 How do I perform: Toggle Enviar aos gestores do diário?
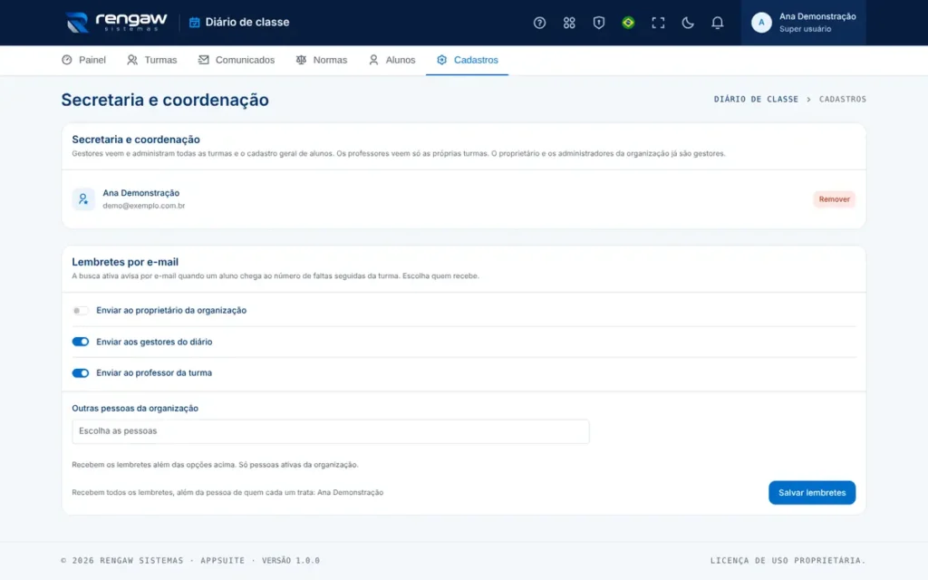[x=80, y=342]
